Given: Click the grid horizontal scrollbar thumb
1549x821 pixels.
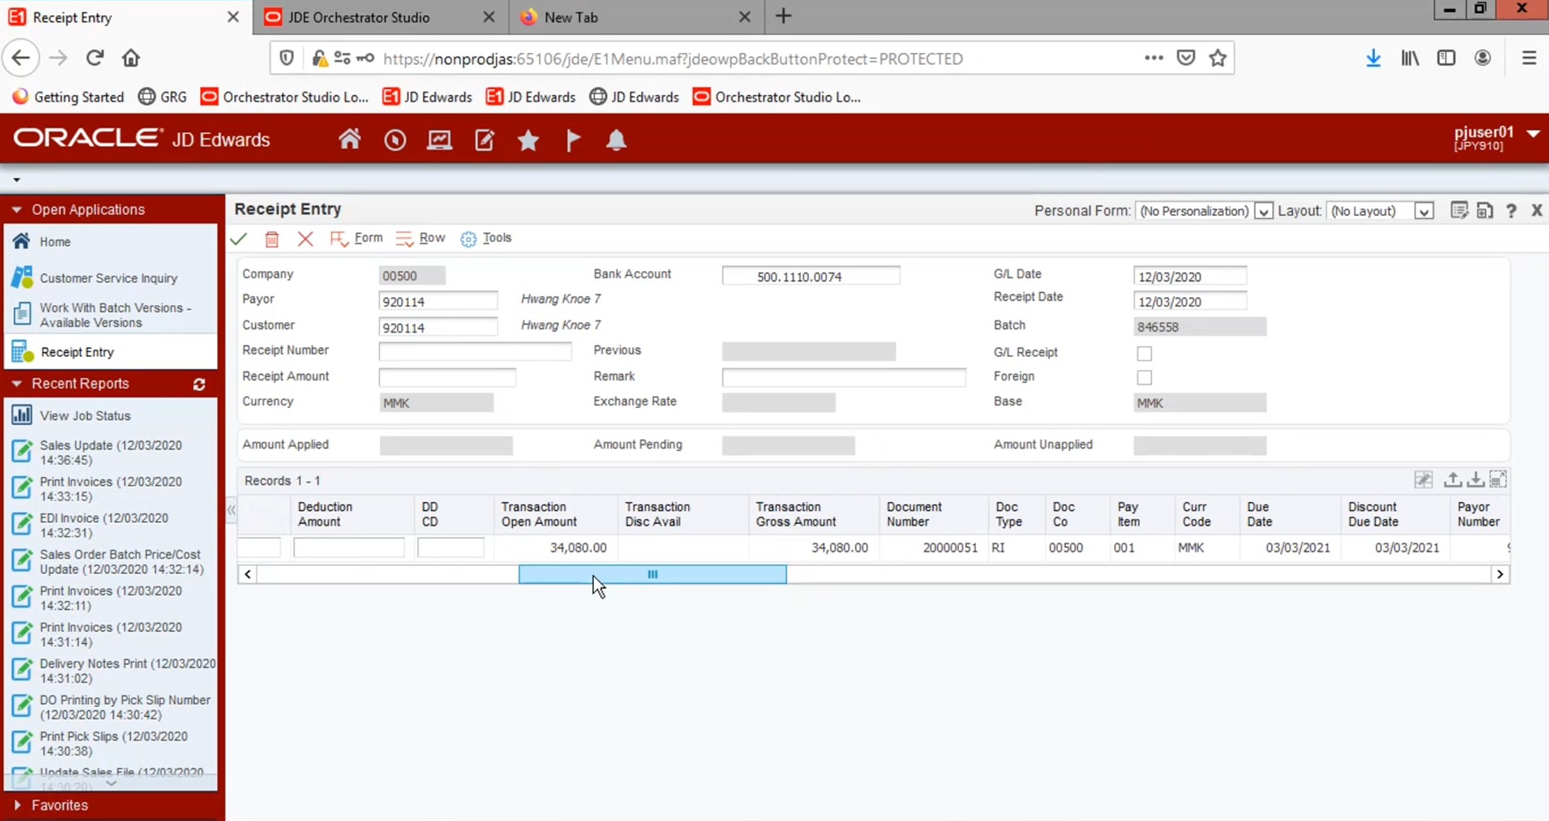Looking at the screenshot, I should point(652,574).
